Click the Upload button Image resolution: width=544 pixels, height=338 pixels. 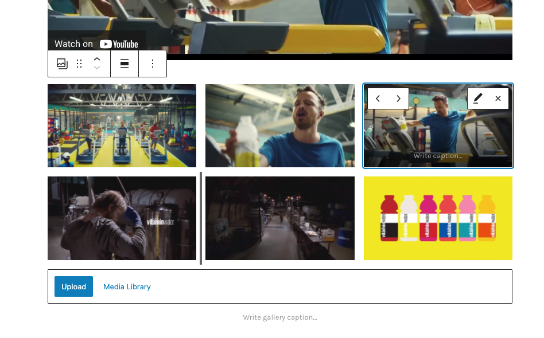click(73, 286)
